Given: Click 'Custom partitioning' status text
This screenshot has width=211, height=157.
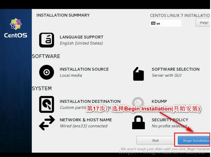Looking at the screenshot, I should 73,108.
